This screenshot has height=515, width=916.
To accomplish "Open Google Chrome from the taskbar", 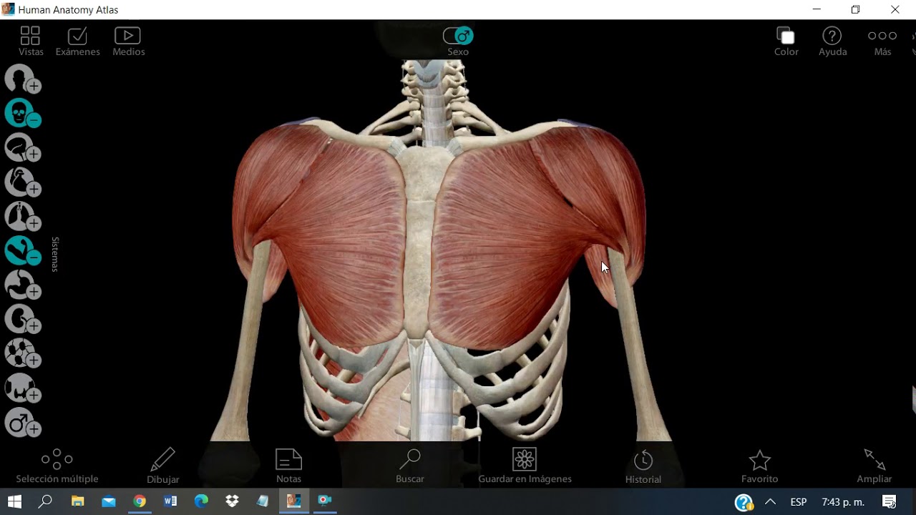I will (x=140, y=501).
